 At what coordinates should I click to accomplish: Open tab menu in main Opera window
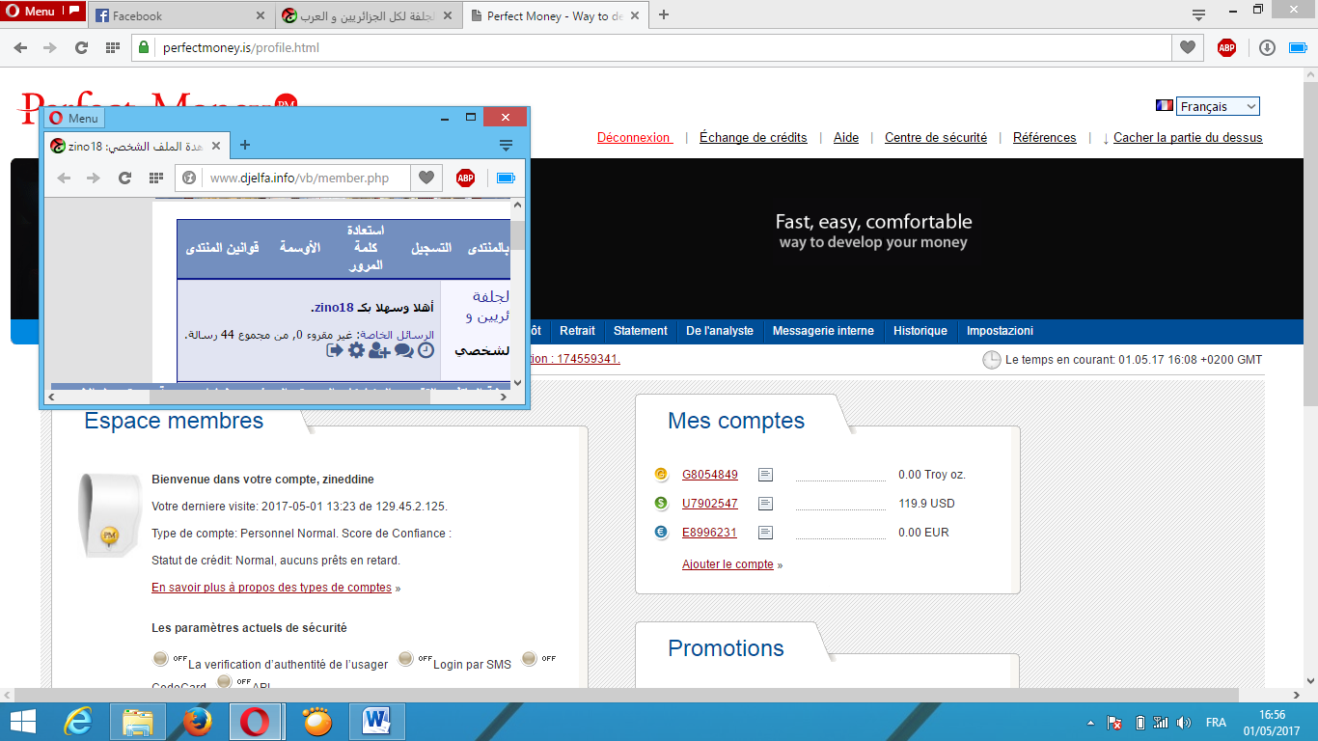(1198, 15)
